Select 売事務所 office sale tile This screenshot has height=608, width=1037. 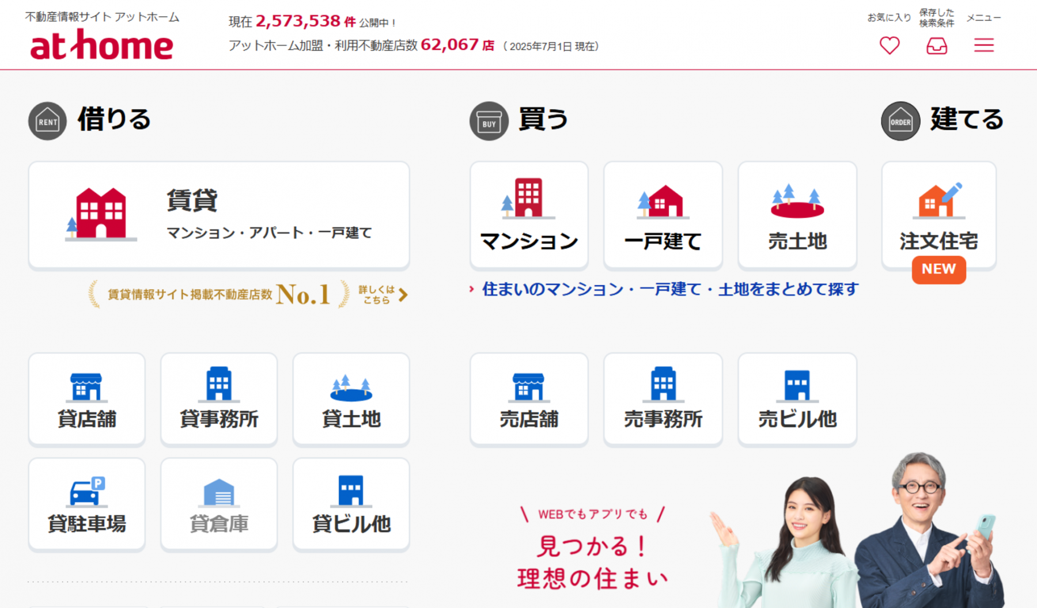coord(663,398)
